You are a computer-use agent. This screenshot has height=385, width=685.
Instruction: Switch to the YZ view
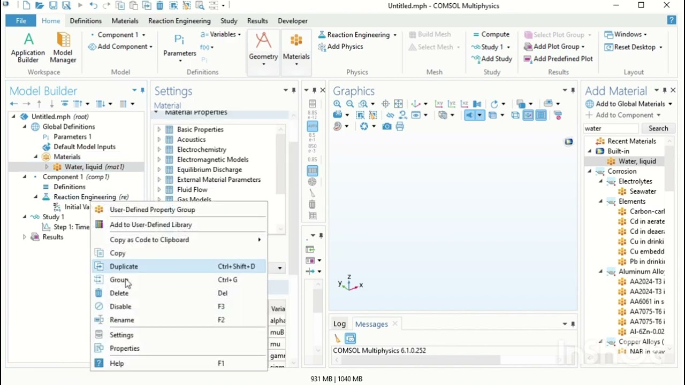click(452, 104)
